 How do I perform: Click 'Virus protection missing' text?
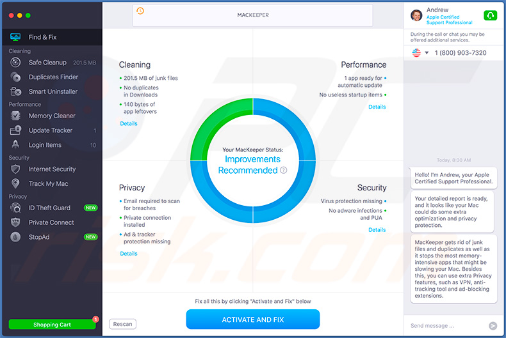coord(352,201)
